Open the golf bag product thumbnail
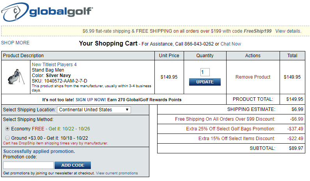The height and width of the screenshot is (181, 310). click(x=16, y=77)
